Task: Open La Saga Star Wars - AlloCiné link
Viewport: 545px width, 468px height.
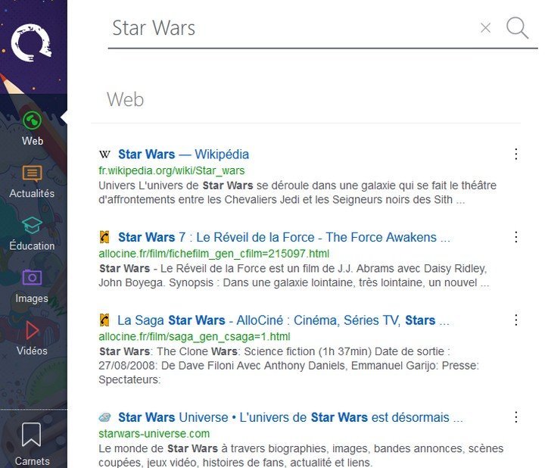Action: point(283,320)
